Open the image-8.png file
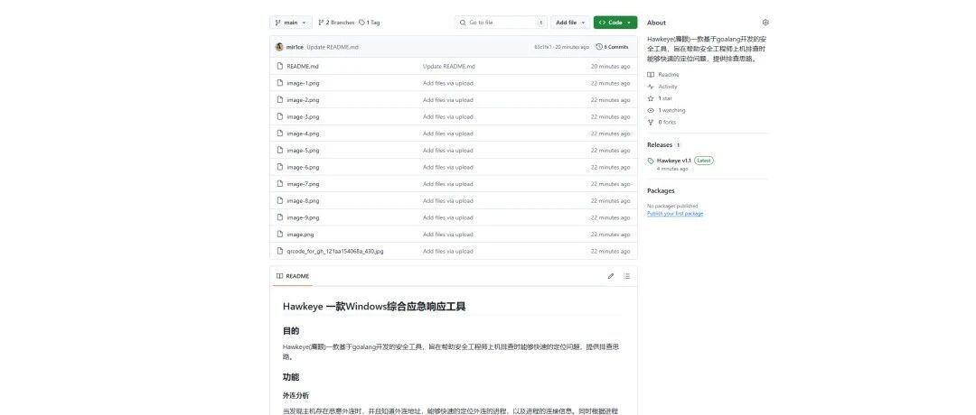Screen dimensions: 976x415 coord(303,200)
